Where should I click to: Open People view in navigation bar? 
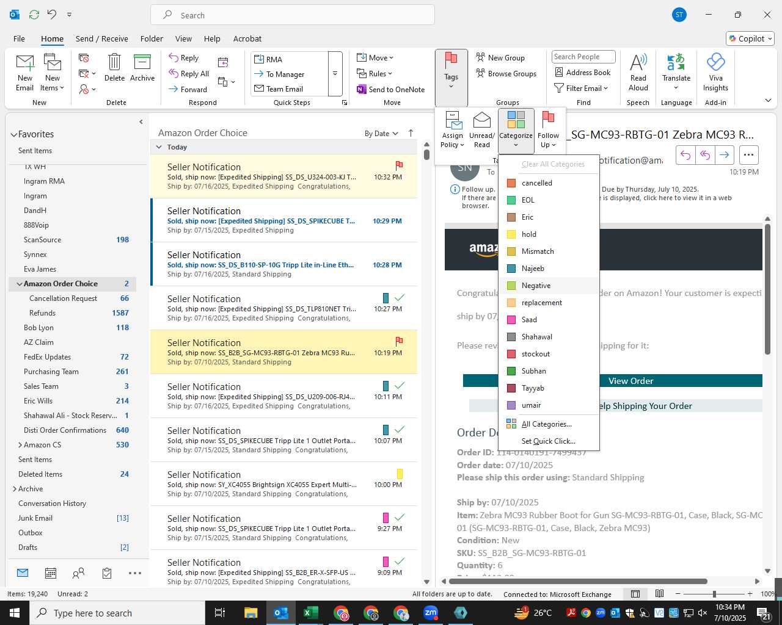pos(78,573)
